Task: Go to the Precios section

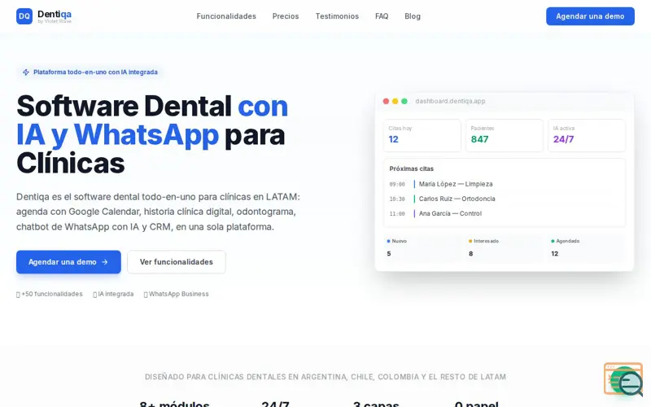Action: [286, 16]
